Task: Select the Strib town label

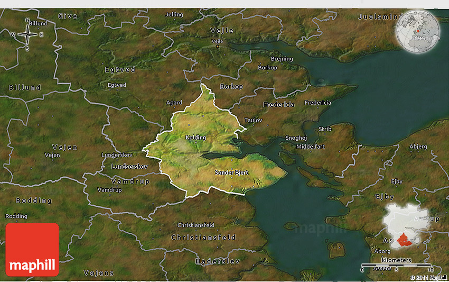Action: coord(325,129)
